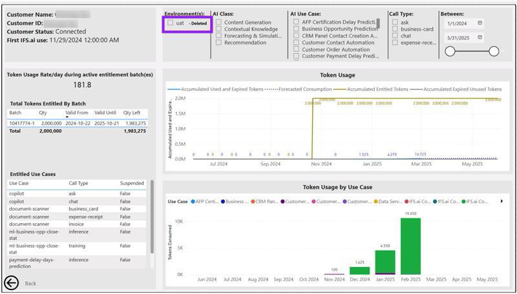Open calendar picker for end date 5/31/2025
This screenshot has width=517, height=294.
click(x=480, y=37)
